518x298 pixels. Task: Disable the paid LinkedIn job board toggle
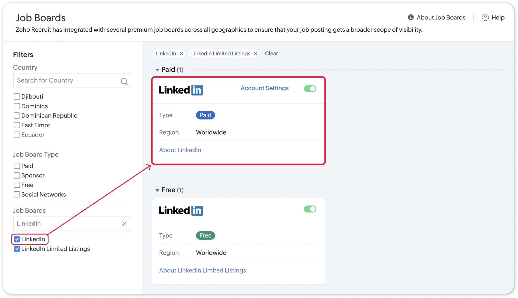[x=310, y=89]
